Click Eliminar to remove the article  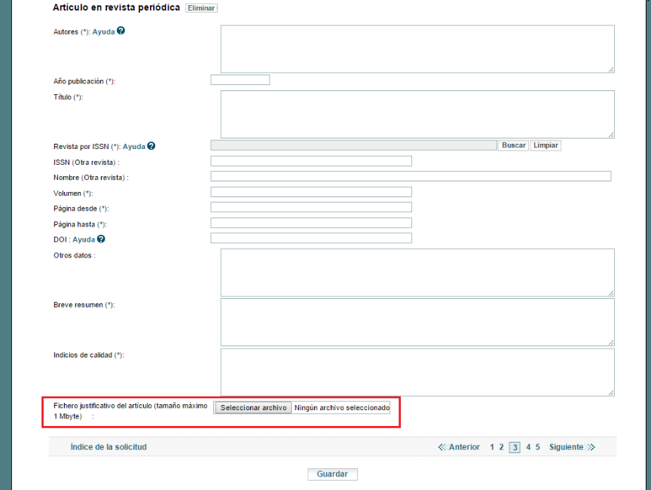coord(201,8)
